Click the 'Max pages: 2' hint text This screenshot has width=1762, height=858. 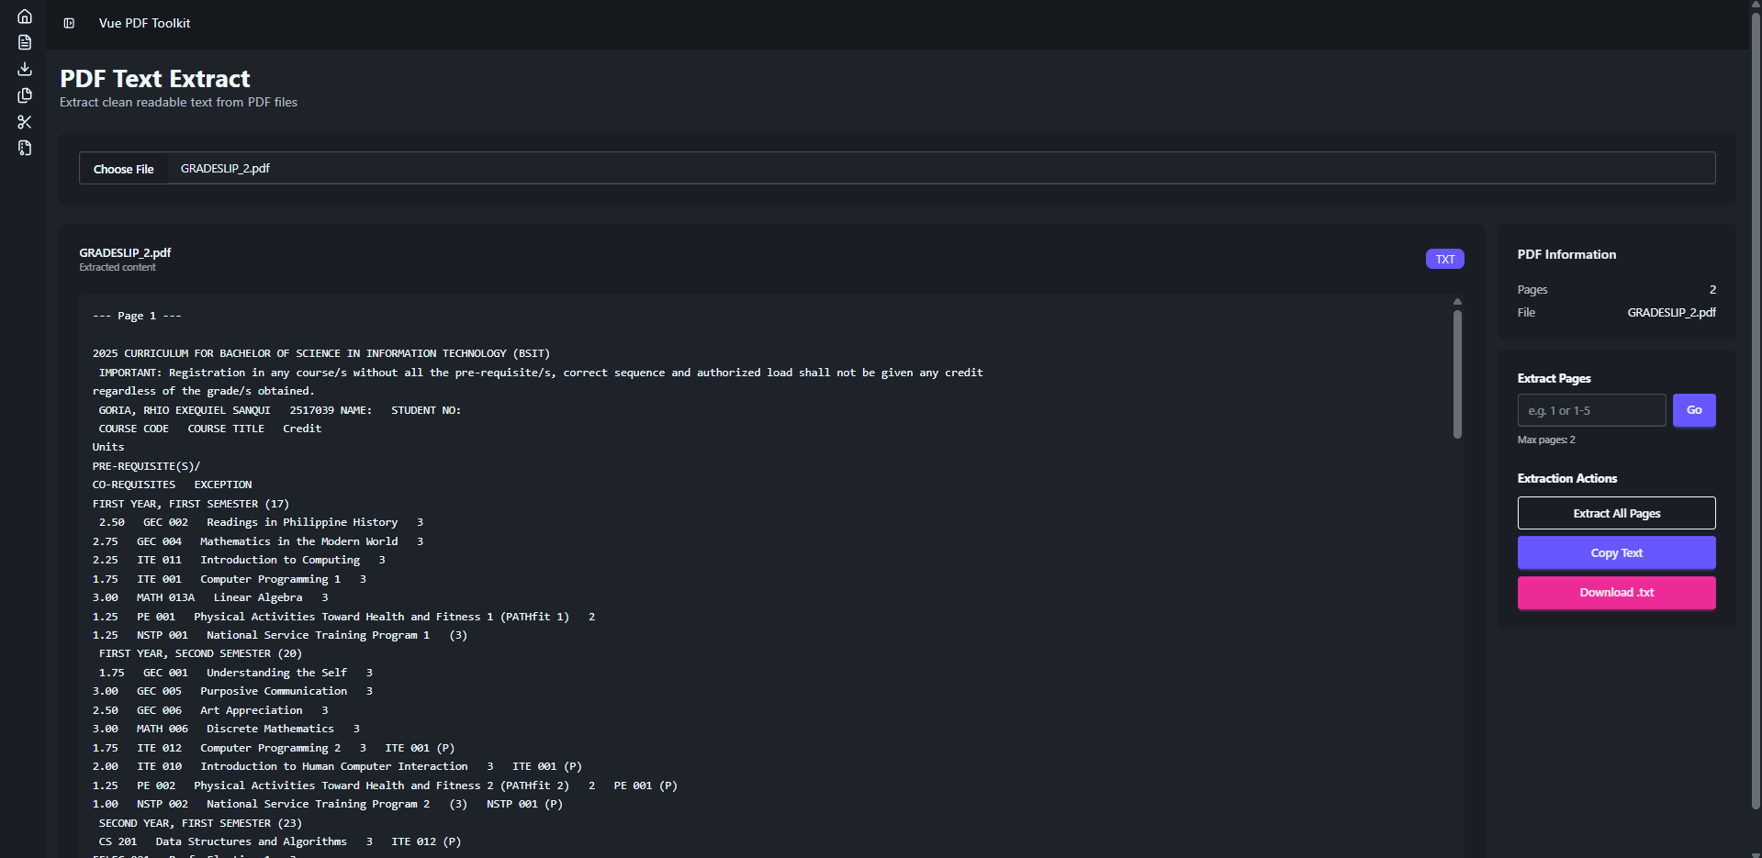point(1546,440)
